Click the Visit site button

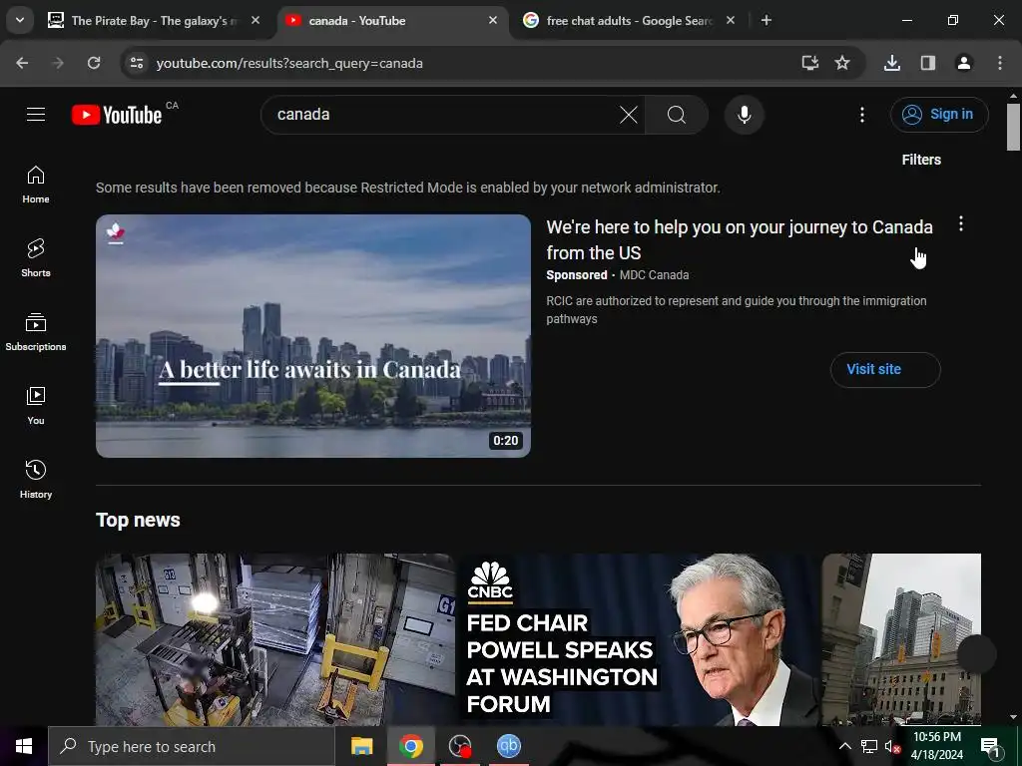pyautogui.click(x=885, y=369)
